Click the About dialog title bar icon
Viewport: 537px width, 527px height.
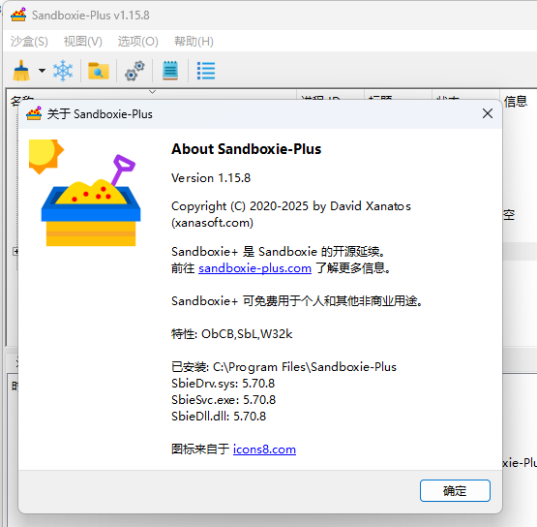point(34,113)
